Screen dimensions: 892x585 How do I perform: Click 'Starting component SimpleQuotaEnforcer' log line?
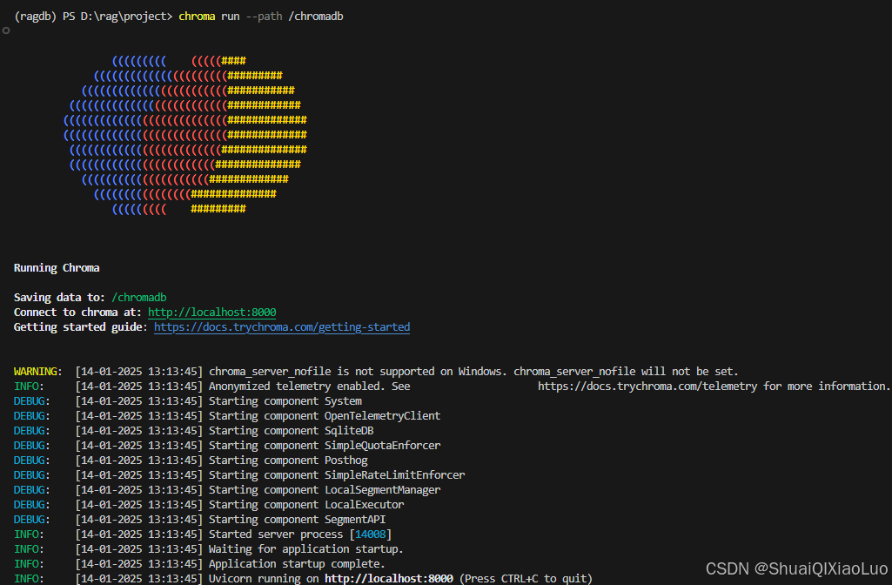click(x=325, y=445)
